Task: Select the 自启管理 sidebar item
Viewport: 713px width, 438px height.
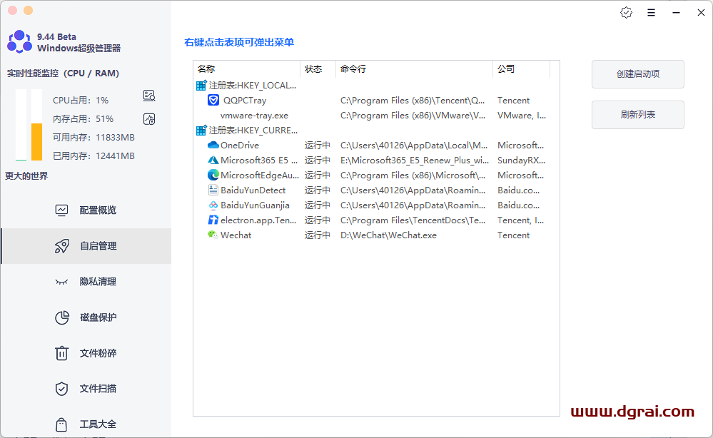Action: tap(86, 246)
